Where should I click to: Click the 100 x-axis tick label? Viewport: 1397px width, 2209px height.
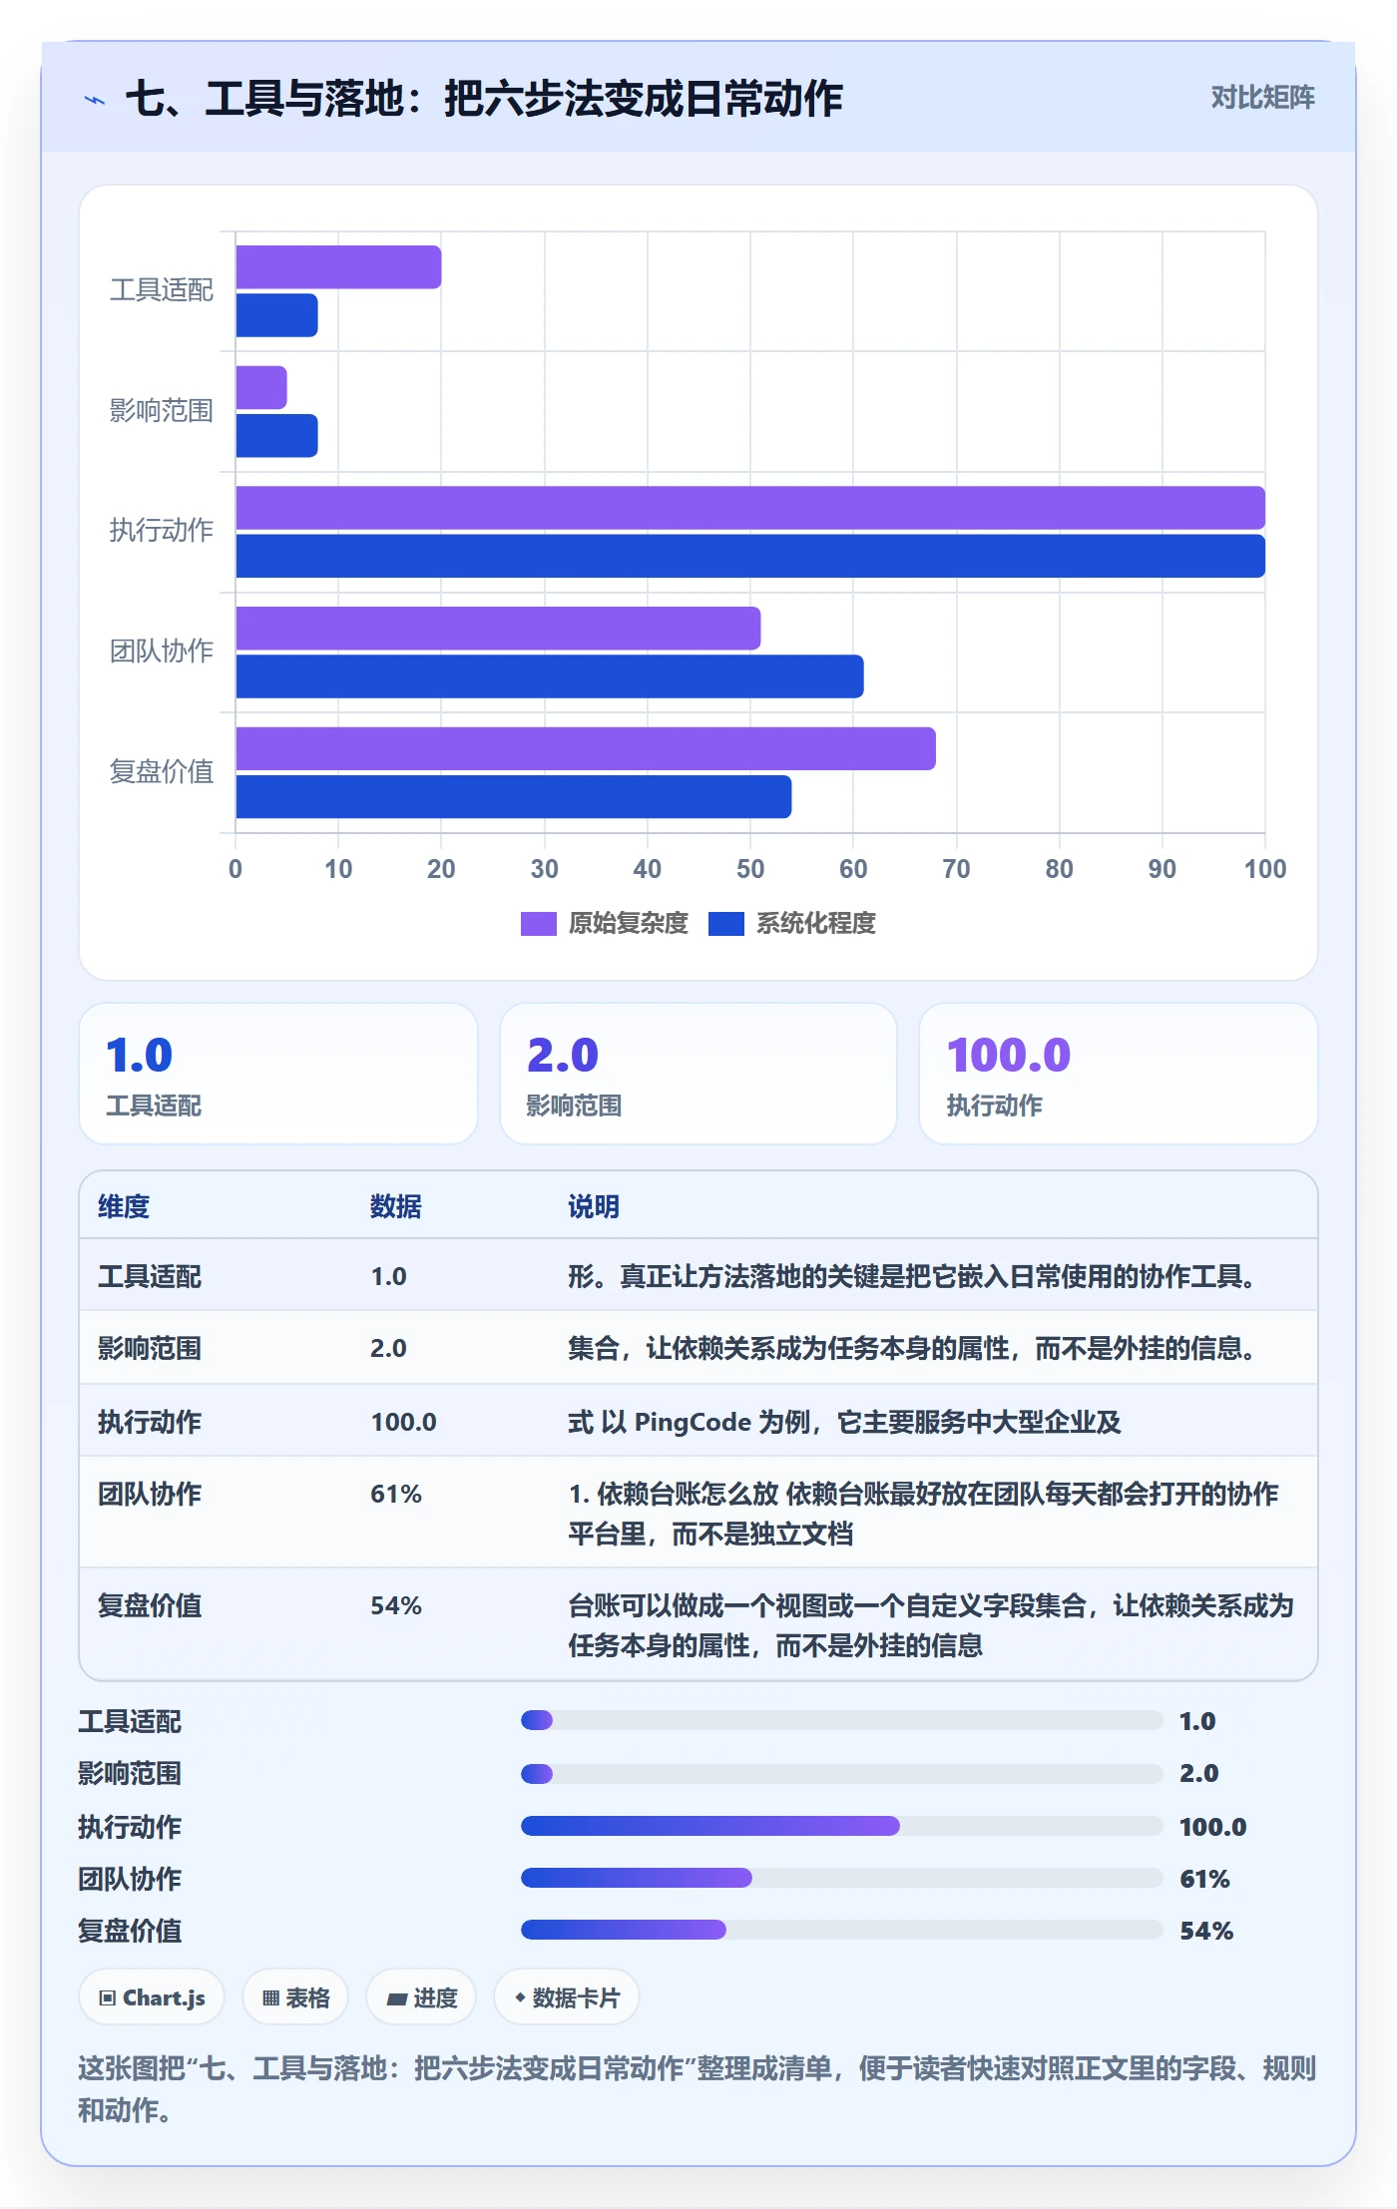[1264, 869]
